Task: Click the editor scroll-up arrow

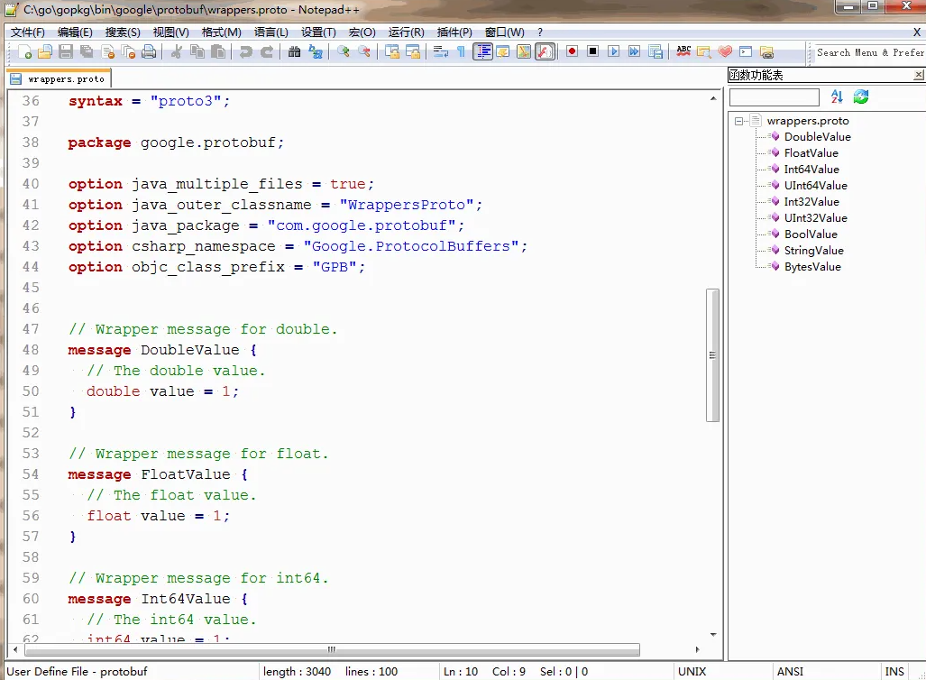Action: 713,98
